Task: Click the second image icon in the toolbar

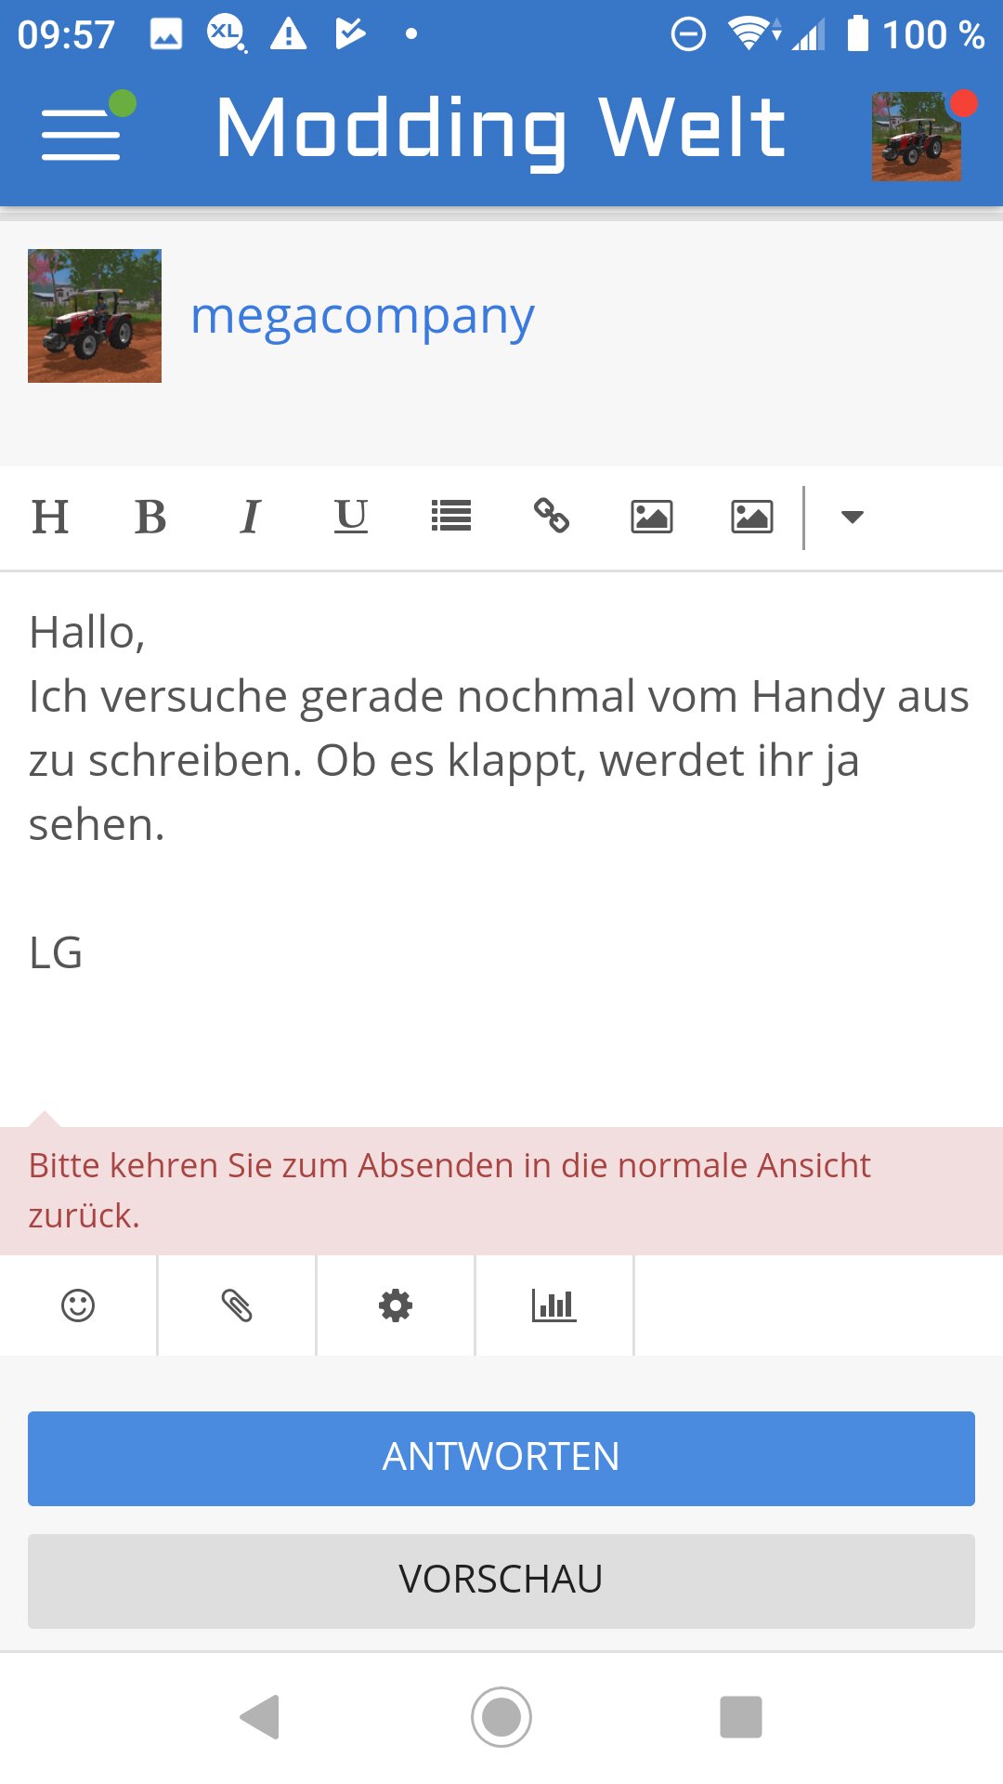Action: click(752, 517)
